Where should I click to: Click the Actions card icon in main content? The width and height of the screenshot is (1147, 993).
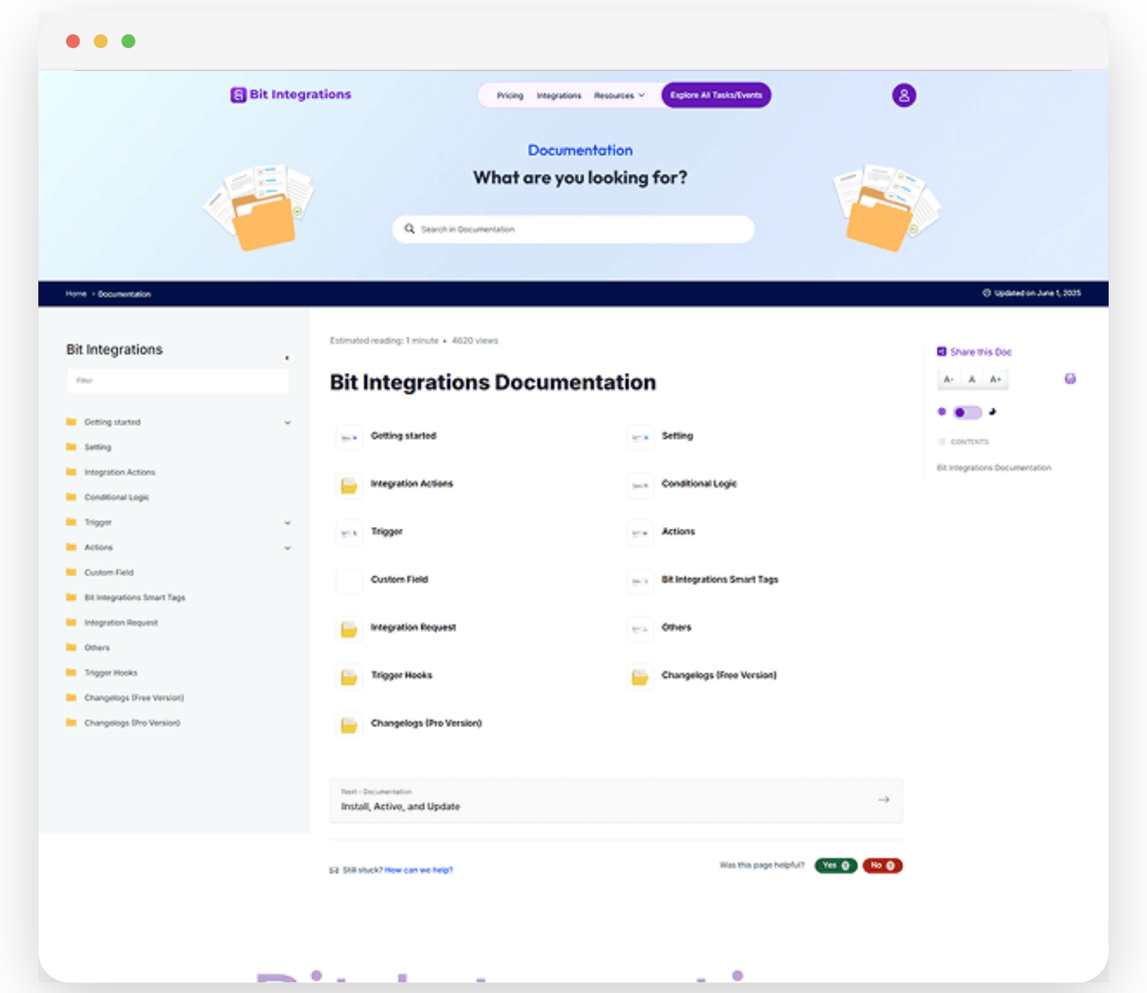pyautogui.click(x=640, y=533)
